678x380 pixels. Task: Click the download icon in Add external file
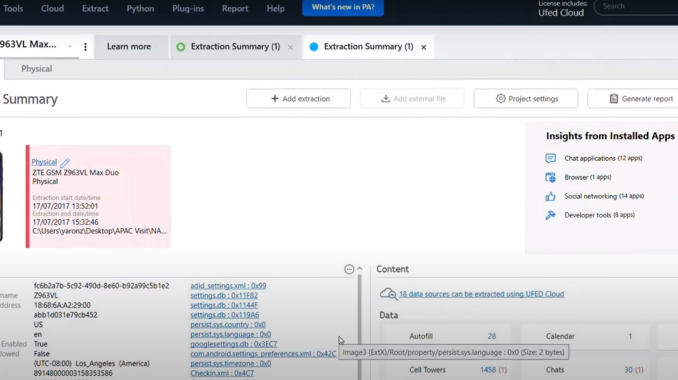pos(386,99)
